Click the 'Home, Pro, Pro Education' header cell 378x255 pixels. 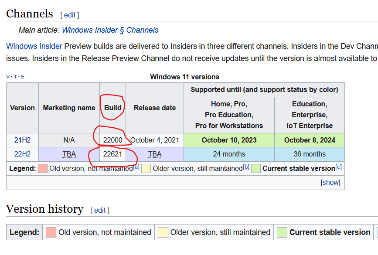coord(229,115)
